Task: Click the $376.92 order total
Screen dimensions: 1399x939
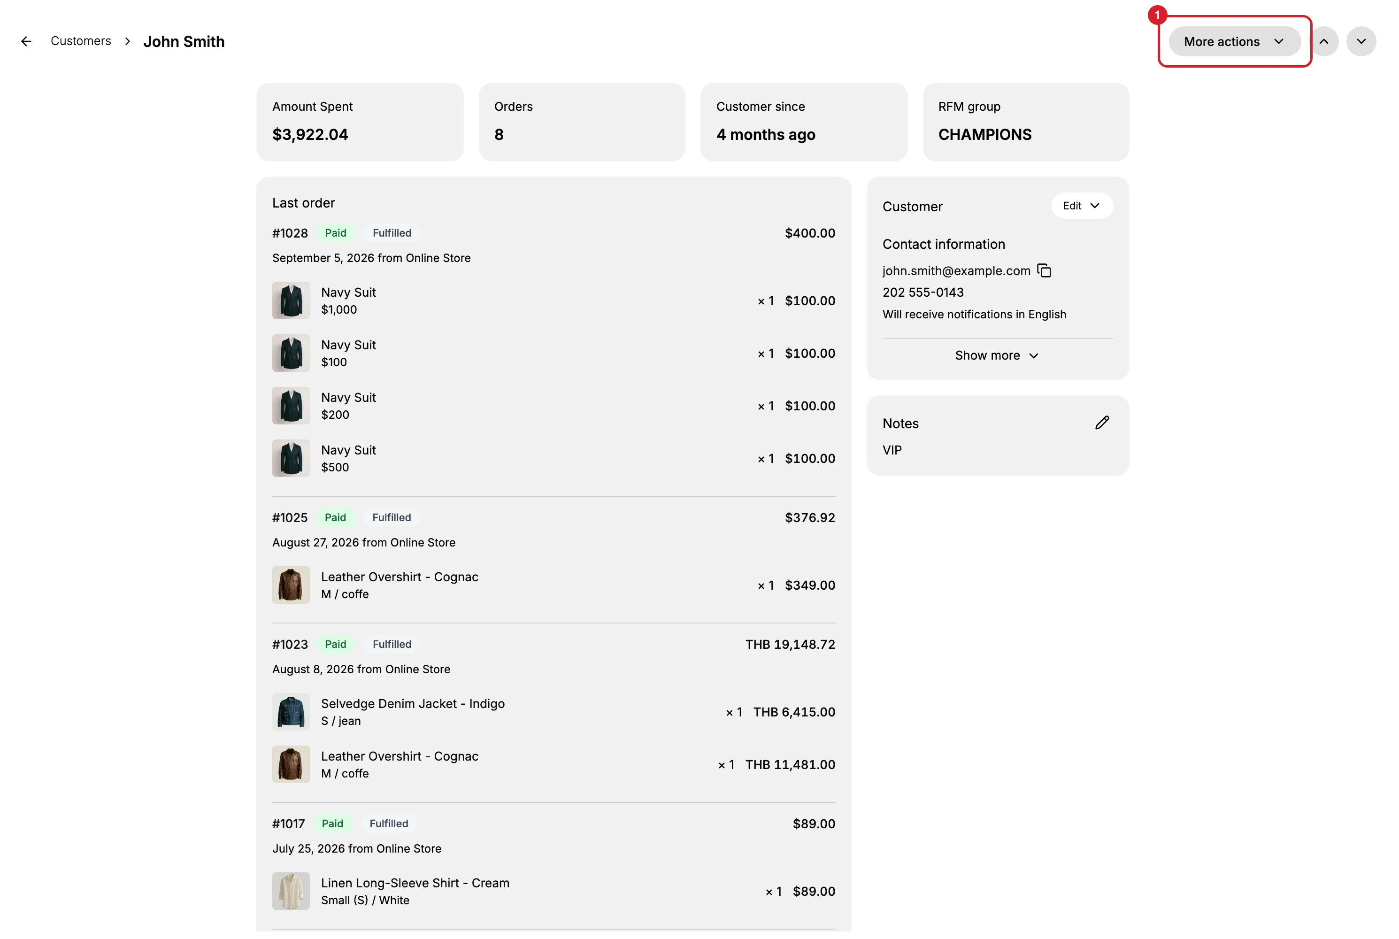Action: click(809, 517)
